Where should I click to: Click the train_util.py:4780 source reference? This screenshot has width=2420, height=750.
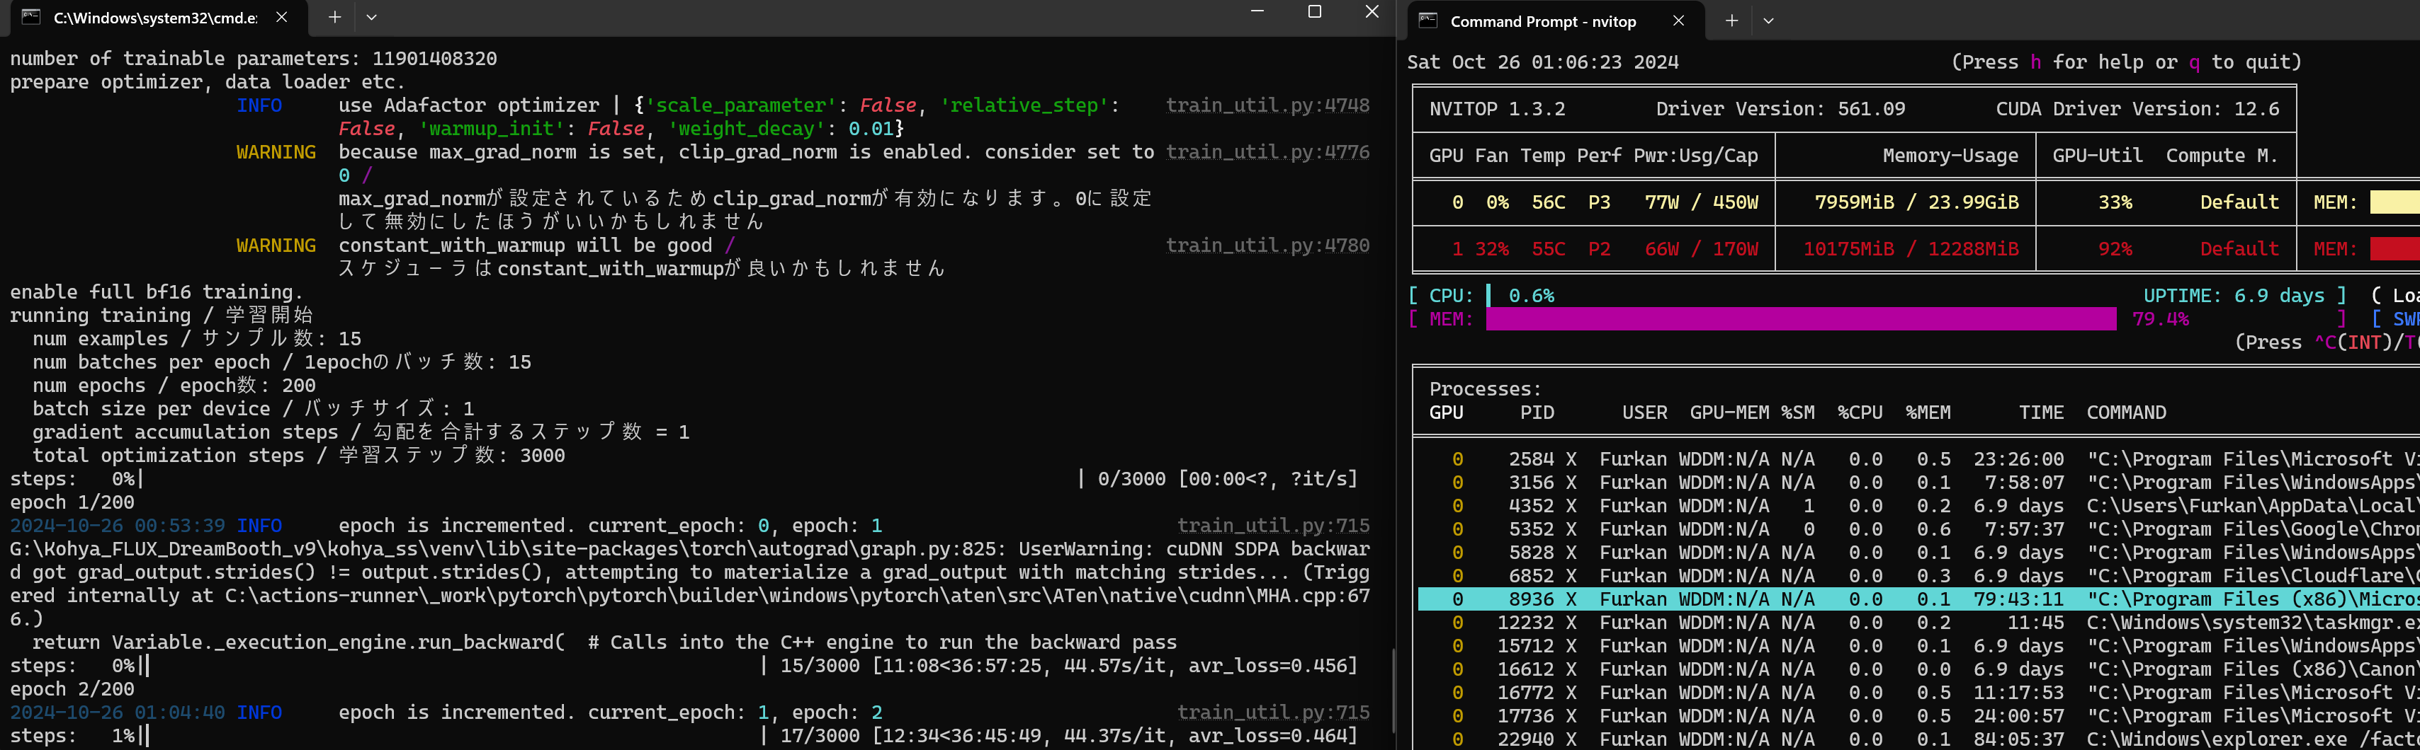(1267, 245)
